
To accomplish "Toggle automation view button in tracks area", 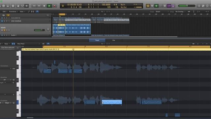I will tap(29, 12).
